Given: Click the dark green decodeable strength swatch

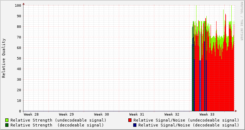Looking at the screenshot, I should pos(7,125).
